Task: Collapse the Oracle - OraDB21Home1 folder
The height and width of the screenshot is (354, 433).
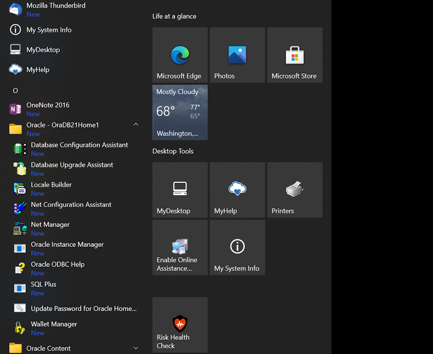Action: tap(136, 125)
